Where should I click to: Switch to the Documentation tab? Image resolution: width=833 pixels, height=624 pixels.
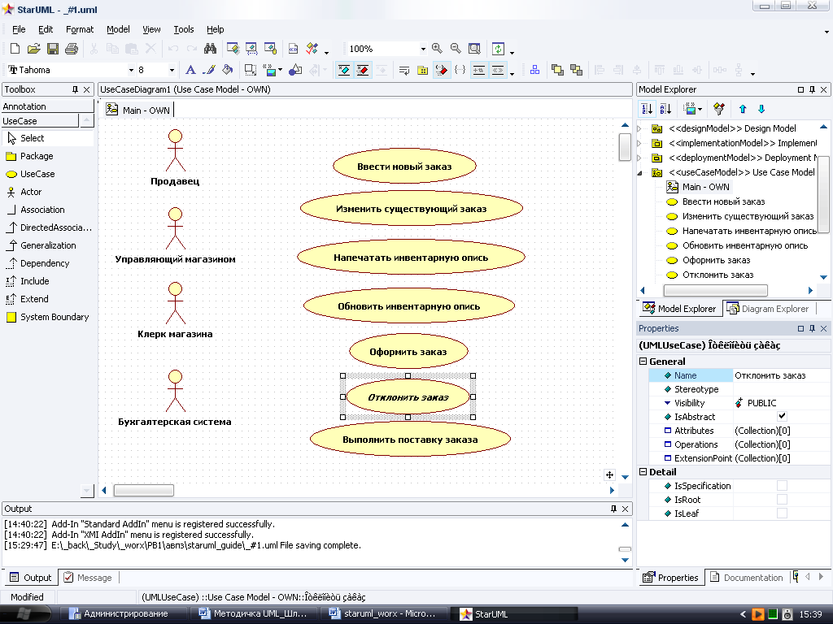click(x=747, y=578)
